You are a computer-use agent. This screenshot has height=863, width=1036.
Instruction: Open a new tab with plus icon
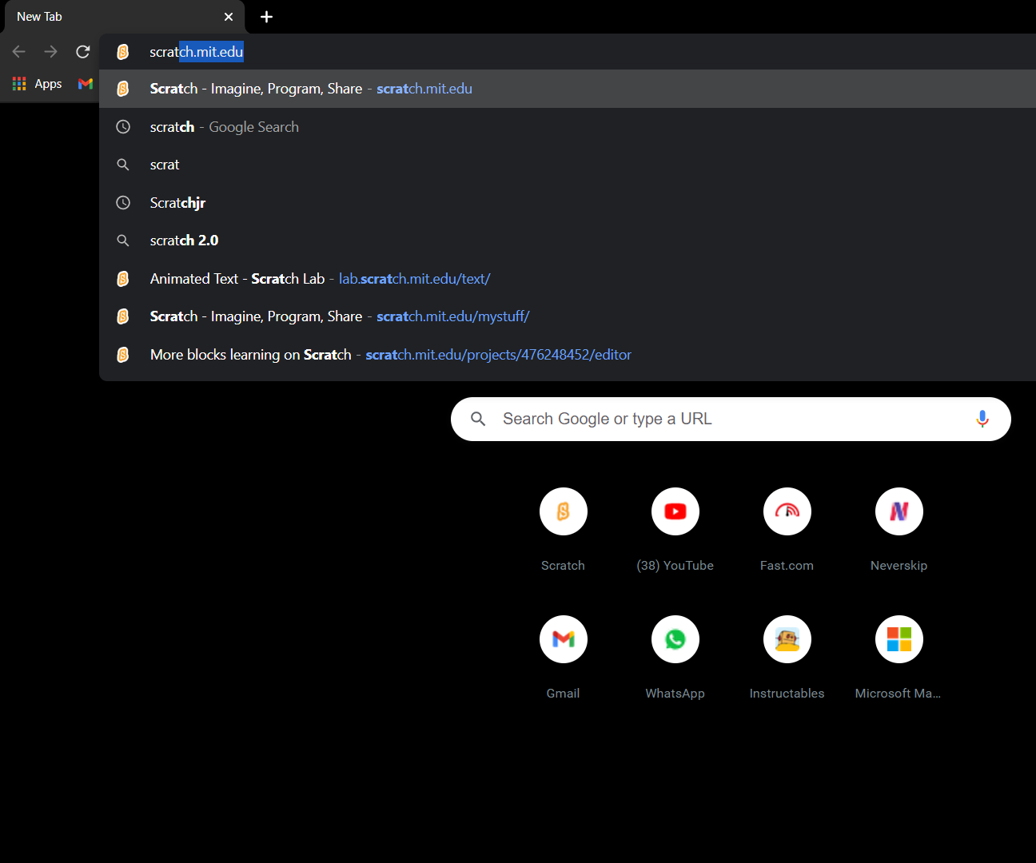267,17
